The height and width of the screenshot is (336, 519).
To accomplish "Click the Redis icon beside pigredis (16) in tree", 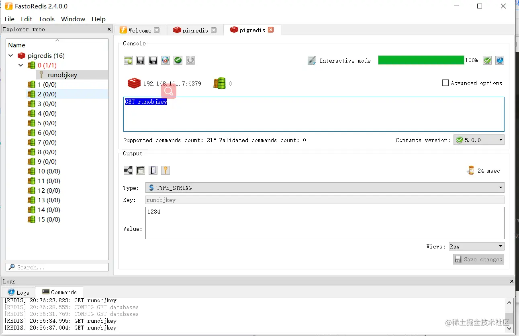I will (22, 55).
